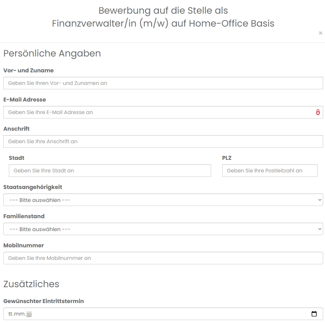Expand the Staatsangehörigkeit dropdown
This screenshot has width=325, height=323.
[163, 200]
